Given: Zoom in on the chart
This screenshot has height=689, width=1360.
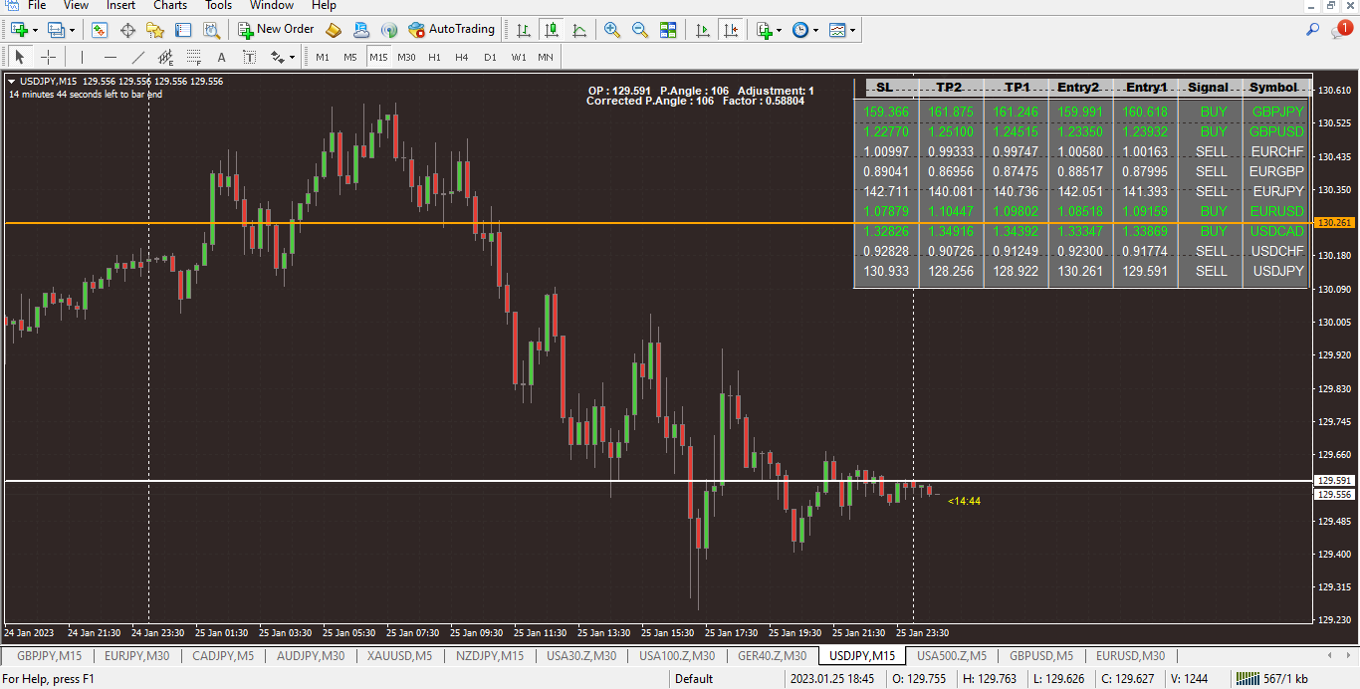Looking at the screenshot, I should click(x=612, y=30).
